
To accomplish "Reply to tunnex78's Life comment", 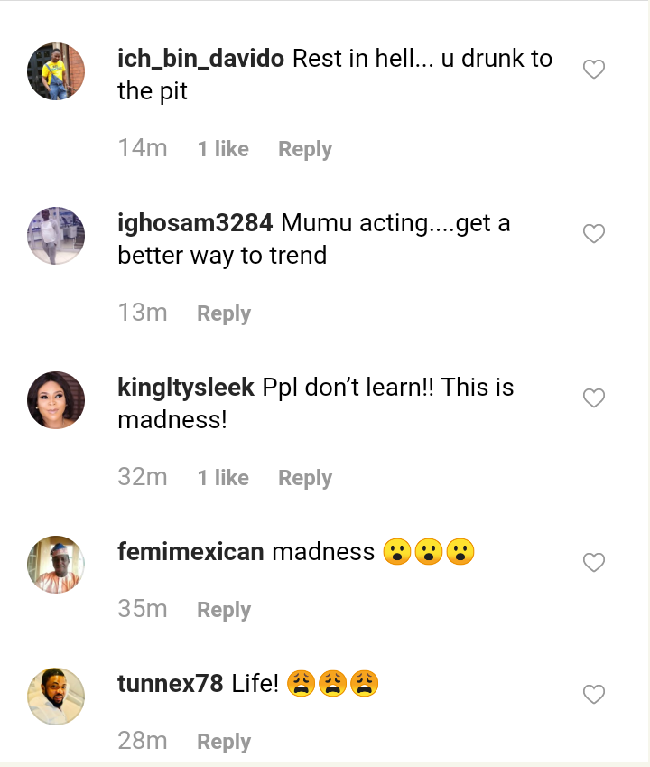I will (224, 742).
